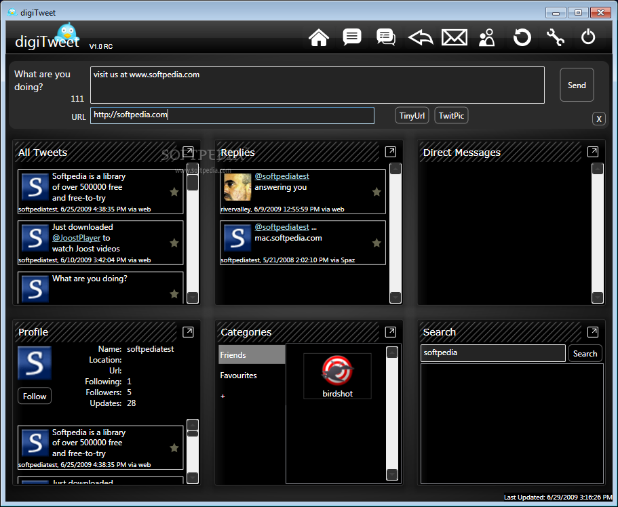Click the 'softpediatest, 5/21/2008 2:02:10 PM via Spaz' line
This screenshot has height=507, width=618.
coord(288,260)
